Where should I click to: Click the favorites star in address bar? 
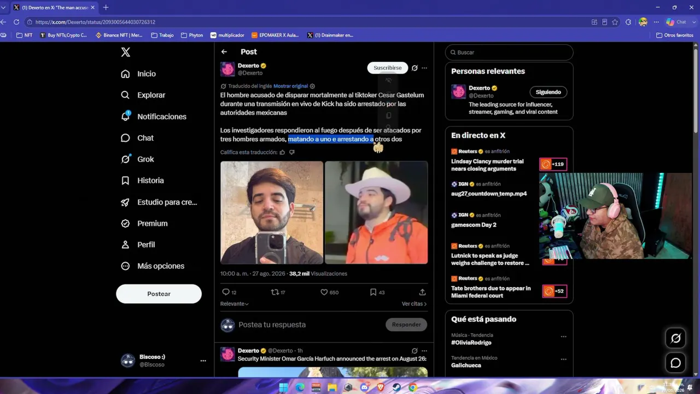coord(615,22)
